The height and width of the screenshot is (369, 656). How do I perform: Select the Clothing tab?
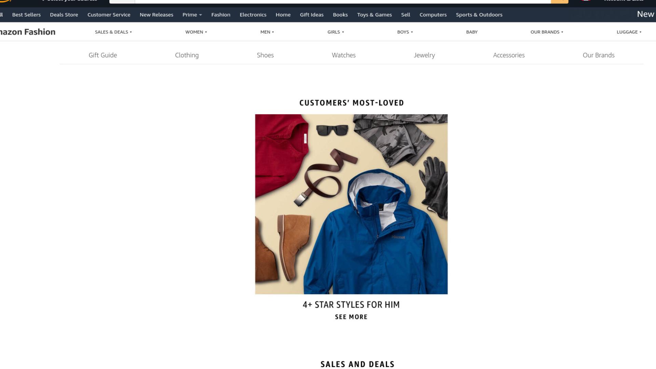(187, 55)
